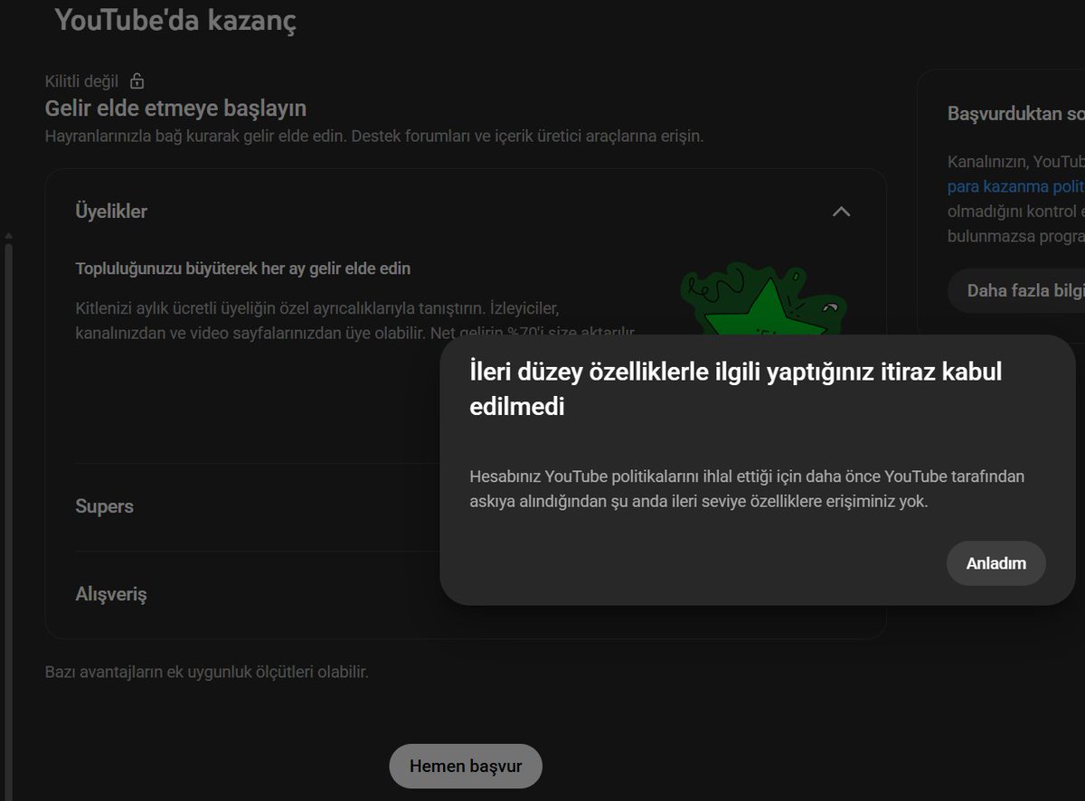Click the Başvurduktan so heading in the side panel
Screen dimensions: 1085x801
[1015, 114]
